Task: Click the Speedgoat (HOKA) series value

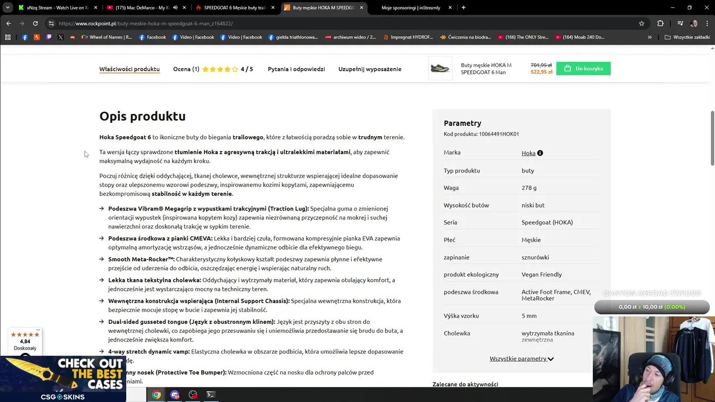Action: [x=547, y=222]
